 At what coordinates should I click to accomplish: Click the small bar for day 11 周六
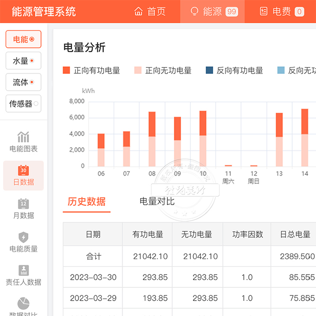tap(228, 166)
